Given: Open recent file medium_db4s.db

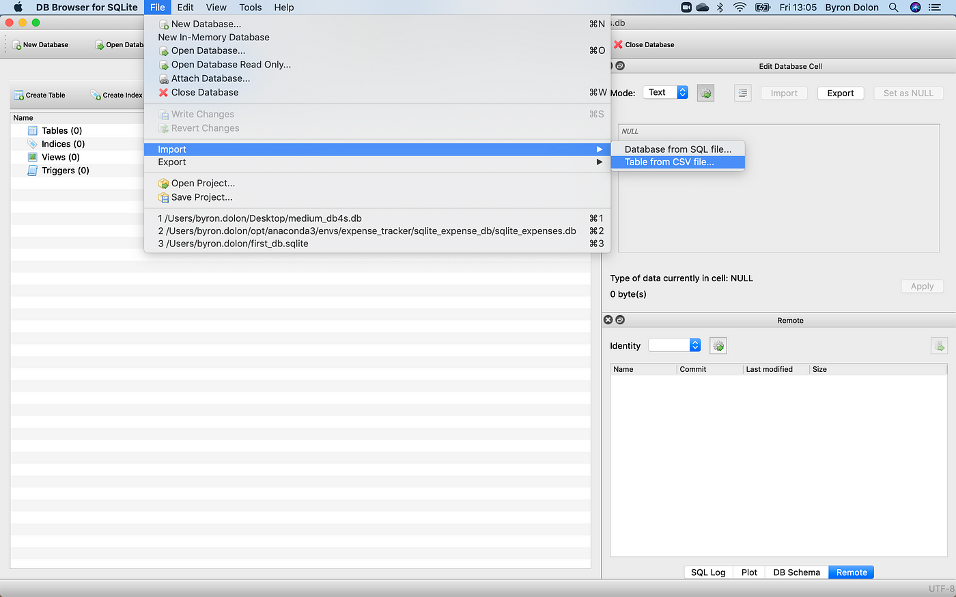Looking at the screenshot, I should tap(377, 218).
